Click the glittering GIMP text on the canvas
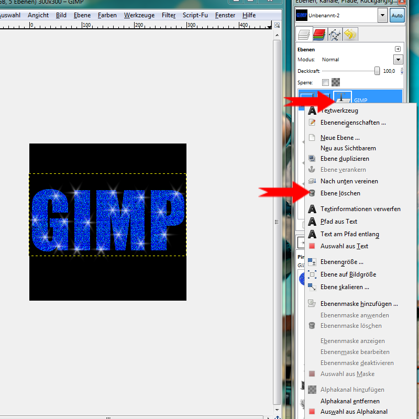 (108, 220)
